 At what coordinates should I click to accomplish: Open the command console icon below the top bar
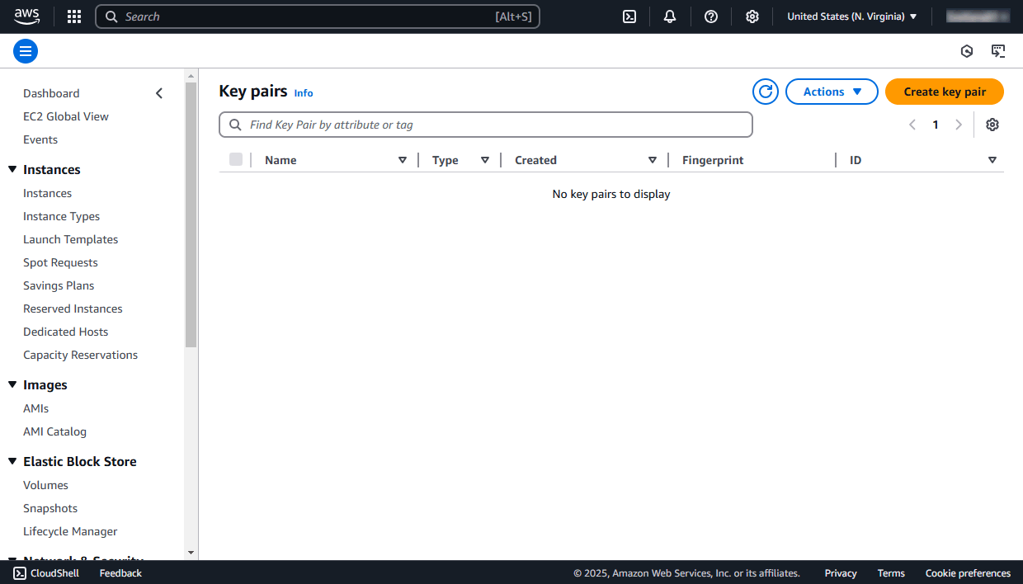click(998, 50)
